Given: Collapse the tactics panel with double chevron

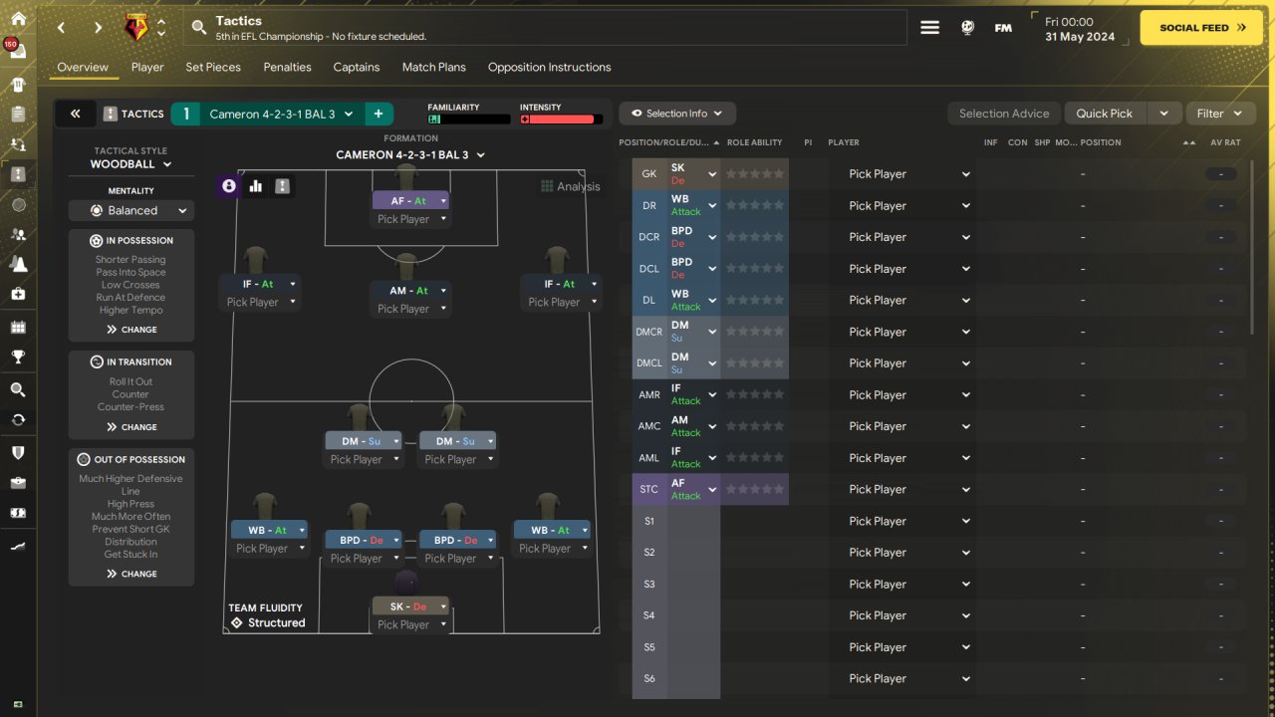Looking at the screenshot, I should pyautogui.click(x=75, y=114).
